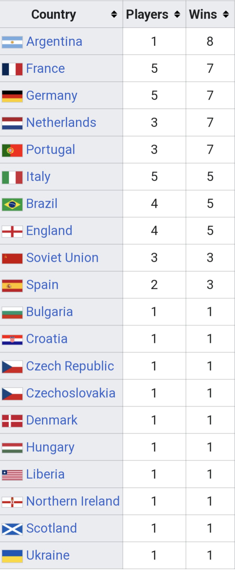Click the Croatia flag icon
The height and width of the screenshot is (571, 235).
pos(12,339)
